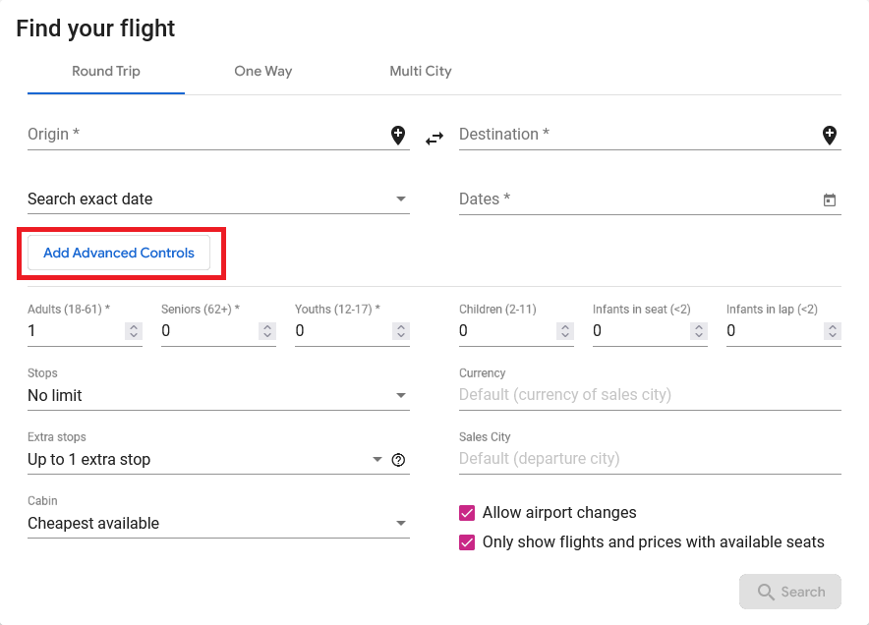Click the Destination location pin icon
The image size is (869, 625).
coord(829,136)
